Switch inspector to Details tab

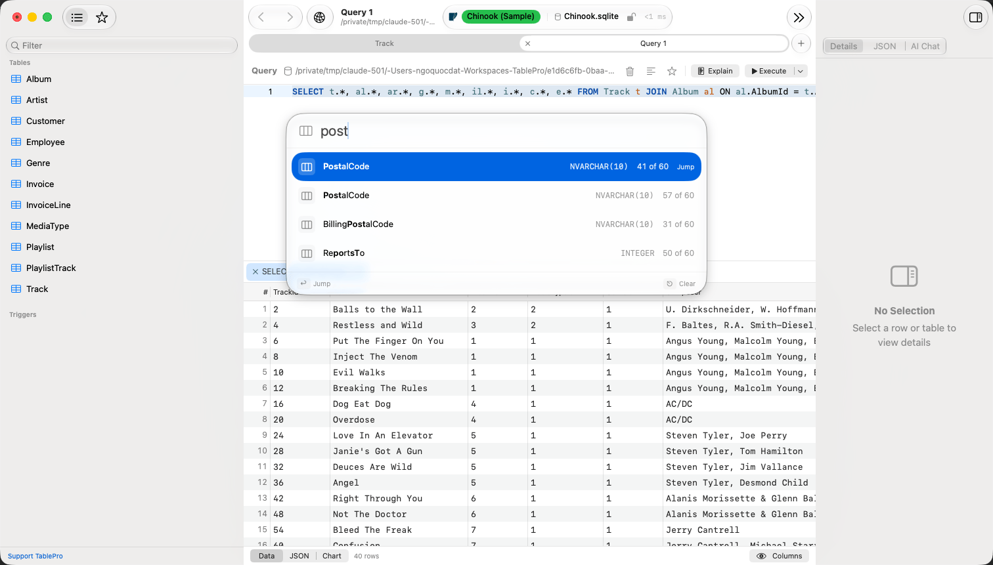pos(843,46)
